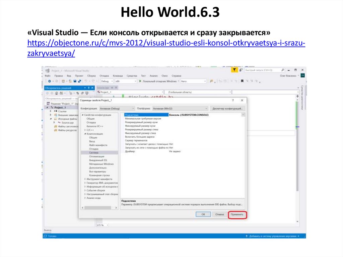Viewport: 343px width, 257px height.
Task: Select Каталоги VC++ in properties tree
Action: pos(95,126)
